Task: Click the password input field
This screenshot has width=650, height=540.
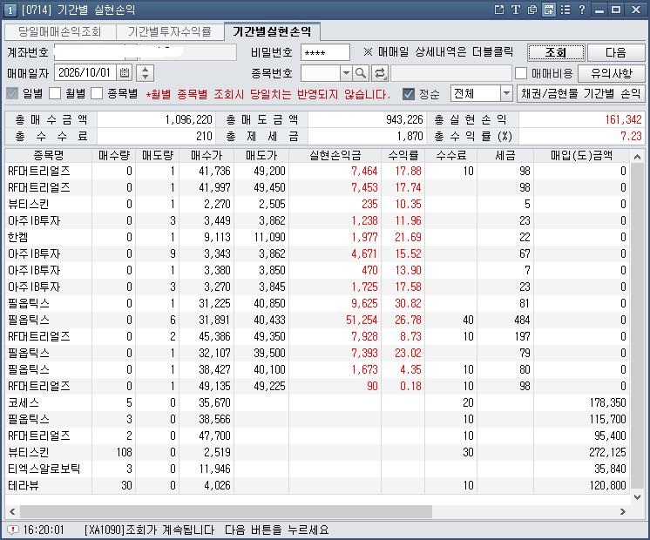Action: [x=325, y=52]
